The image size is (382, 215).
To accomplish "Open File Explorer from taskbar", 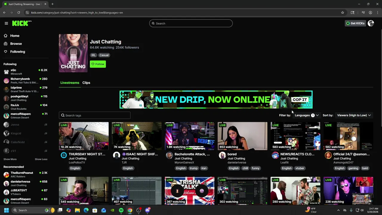I will click(x=77, y=210).
